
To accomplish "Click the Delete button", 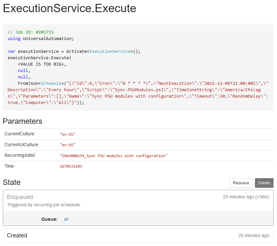I will pos(264,183).
